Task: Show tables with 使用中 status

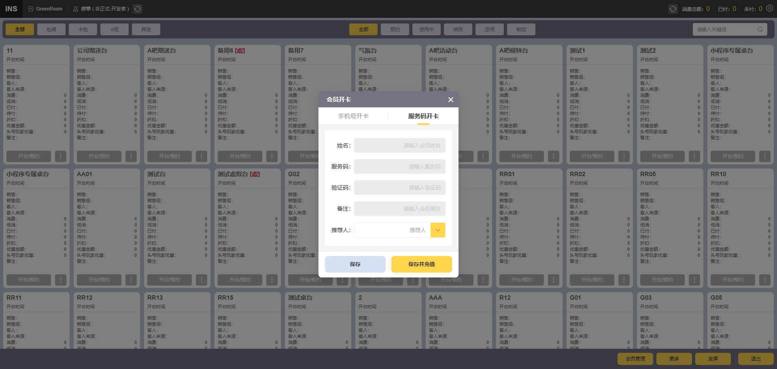Action: [x=427, y=29]
